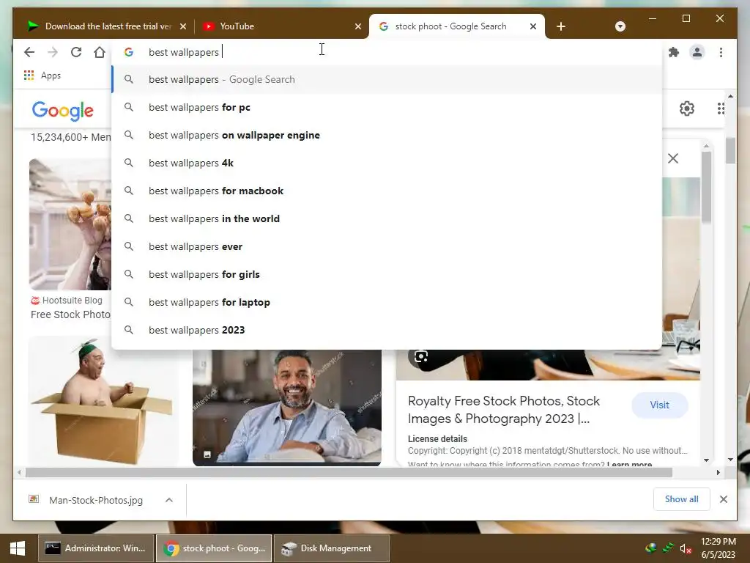Screen dimensions: 750x563
Task: Pick best wallpapers for macbook suggestion
Action: click(x=387, y=191)
